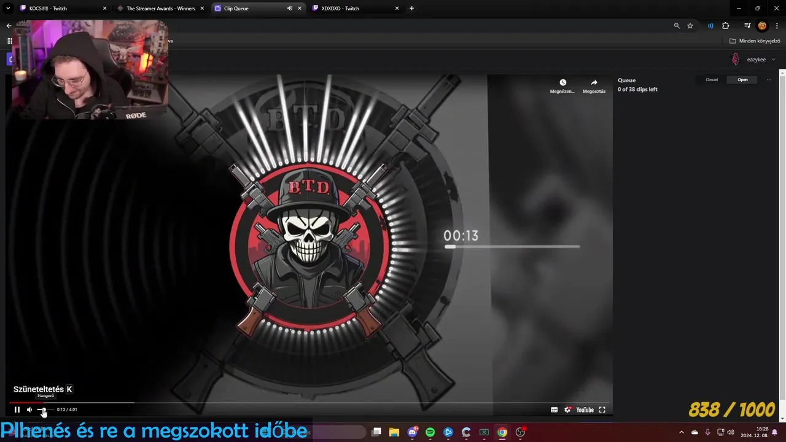Seek on the red video progress bar
This screenshot has width=786, height=442.
pyautogui.click(x=309, y=403)
